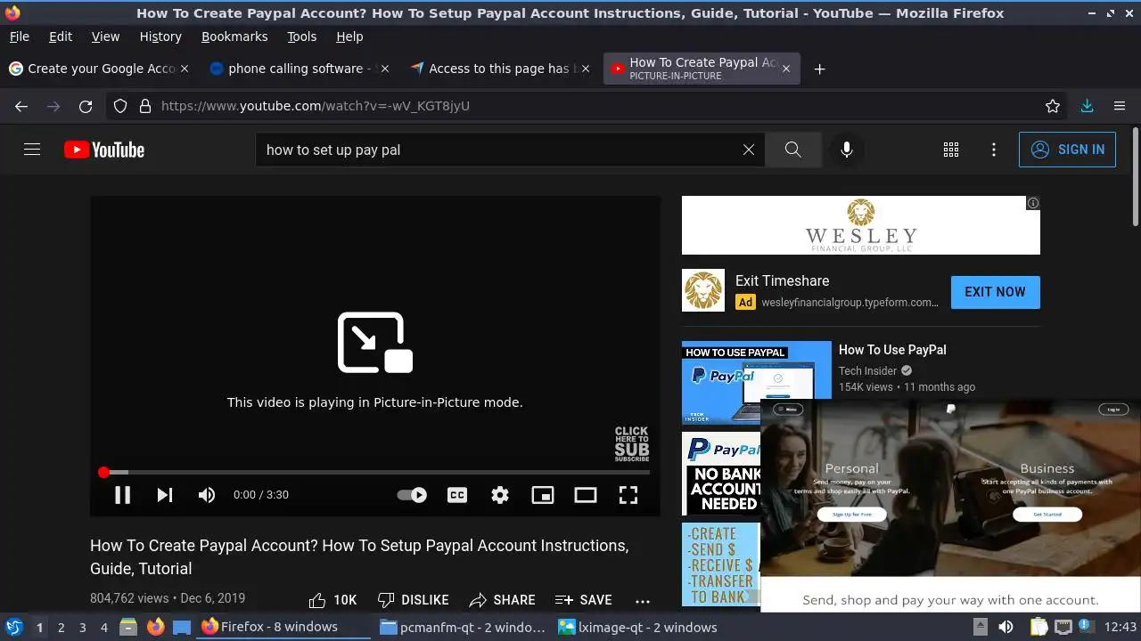Enter full screen mode
Viewport: 1141px width, 641px height.
click(x=628, y=495)
